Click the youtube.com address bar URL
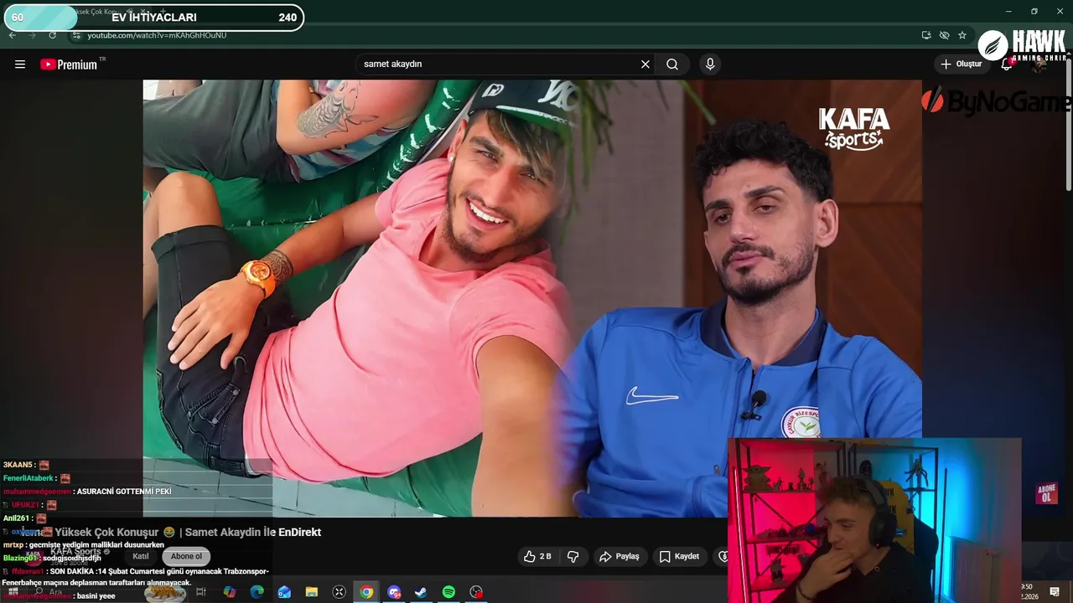 157,35
